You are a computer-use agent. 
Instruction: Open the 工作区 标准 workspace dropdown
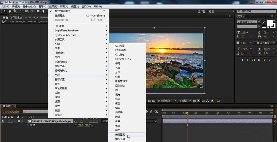pos(221,12)
